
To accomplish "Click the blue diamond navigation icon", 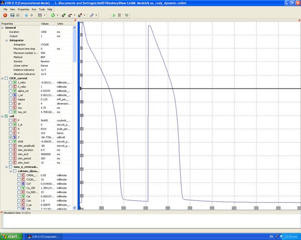I will 26,15.
